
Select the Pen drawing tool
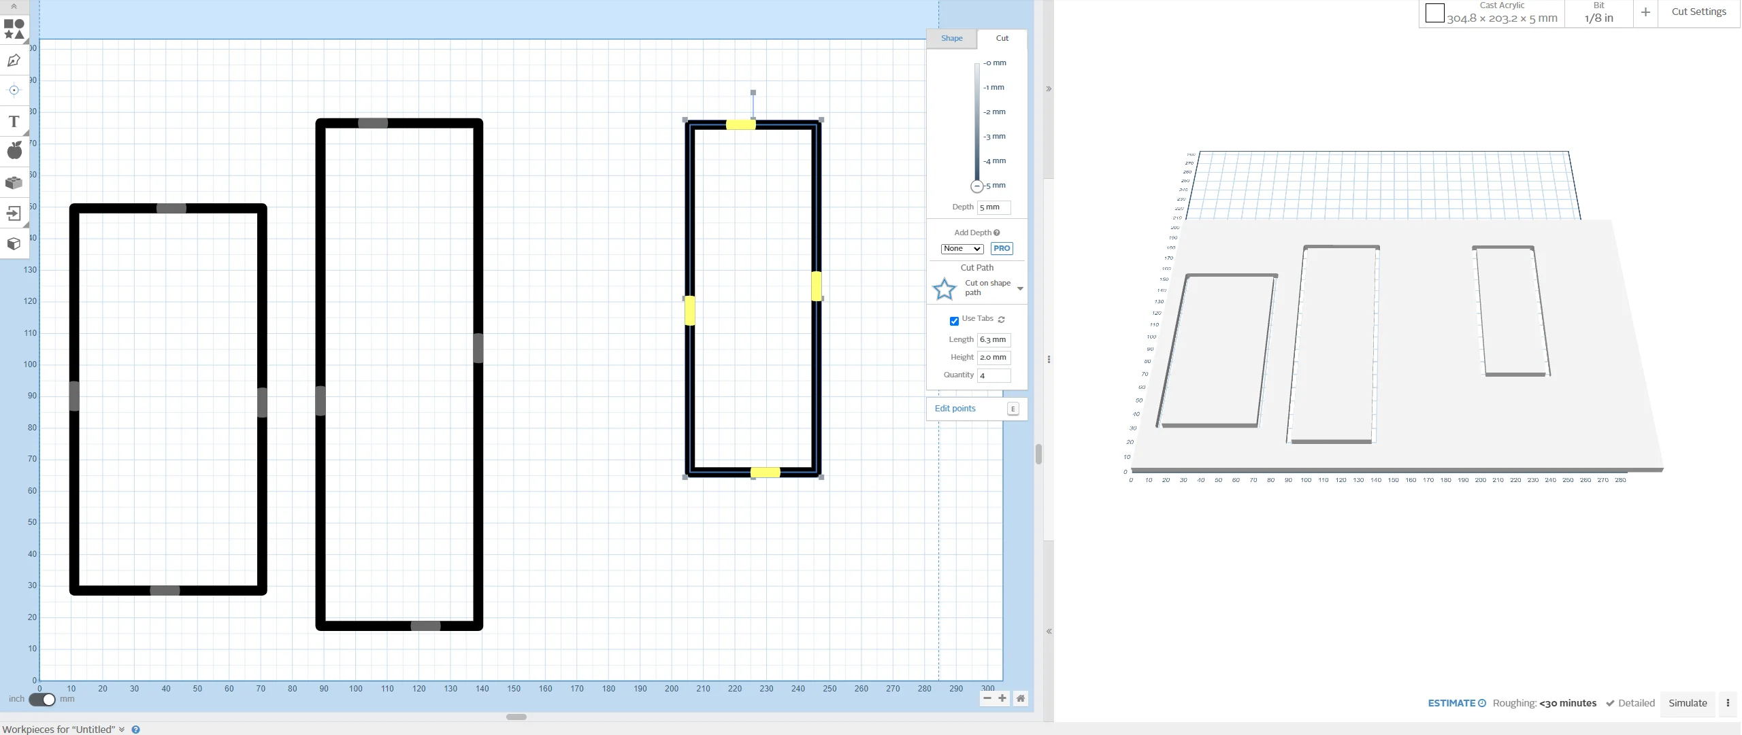pyautogui.click(x=14, y=61)
